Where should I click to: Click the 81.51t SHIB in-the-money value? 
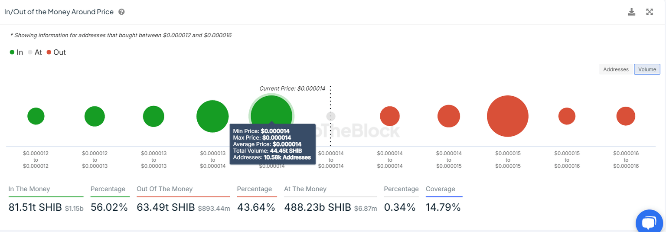coord(36,208)
